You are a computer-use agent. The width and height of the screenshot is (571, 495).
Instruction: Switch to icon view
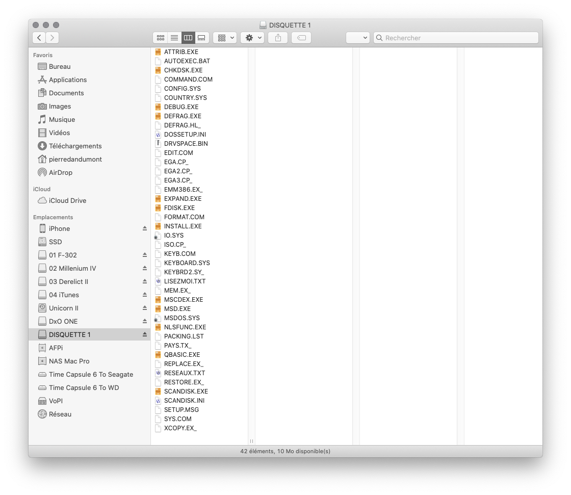tap(161, 38)
